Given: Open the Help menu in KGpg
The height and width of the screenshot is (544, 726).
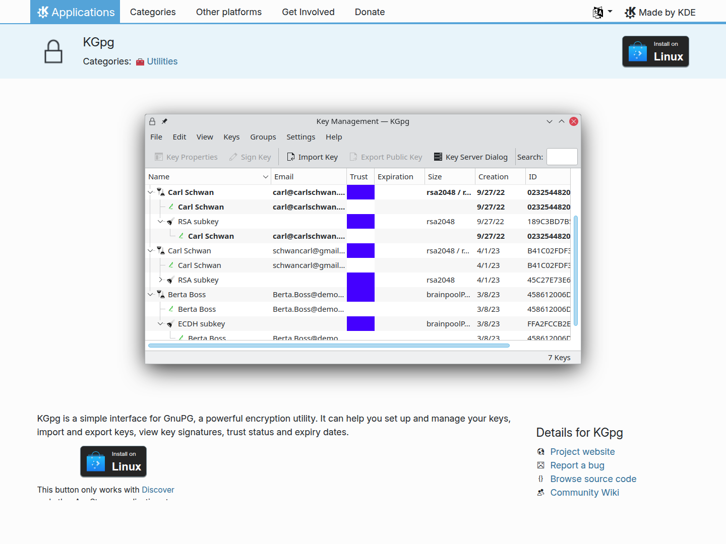Looking at the screenshot, I should coord(334,137).
